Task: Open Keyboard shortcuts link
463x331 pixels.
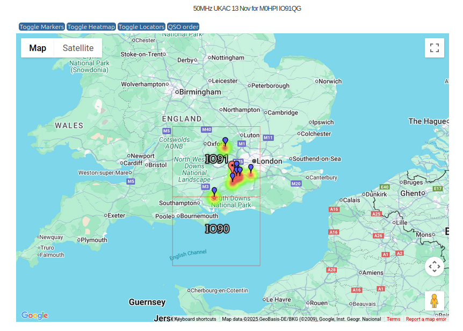Action: click(x=195, y=319)
